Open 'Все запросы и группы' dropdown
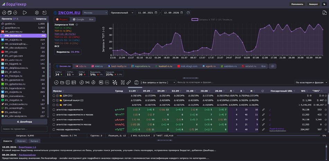 [158, 83]
